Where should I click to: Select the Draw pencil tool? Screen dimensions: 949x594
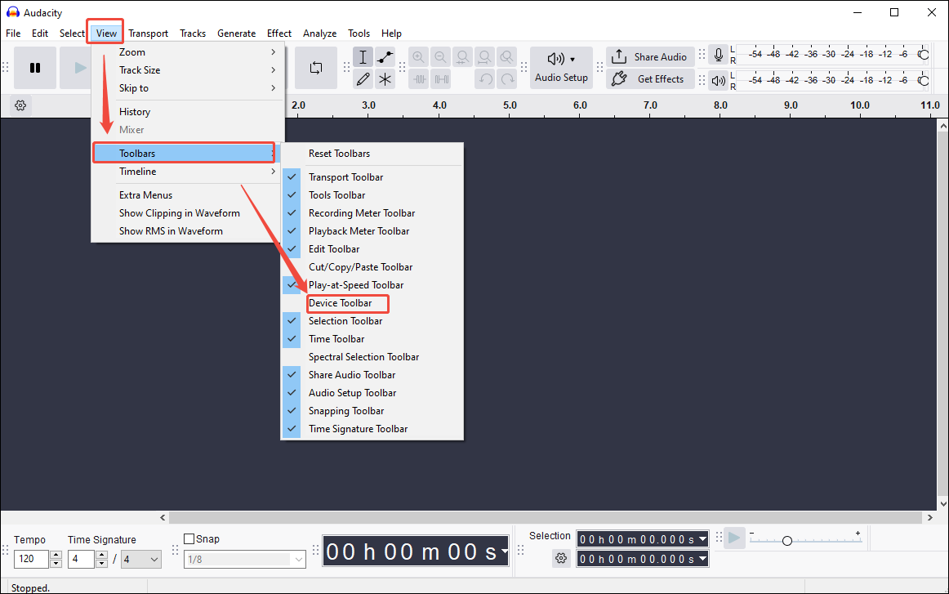[363, 79]
